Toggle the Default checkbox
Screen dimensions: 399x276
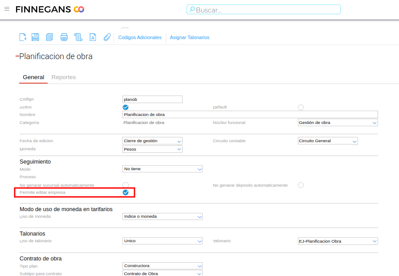pyautogui.click(x=301, y=107)
